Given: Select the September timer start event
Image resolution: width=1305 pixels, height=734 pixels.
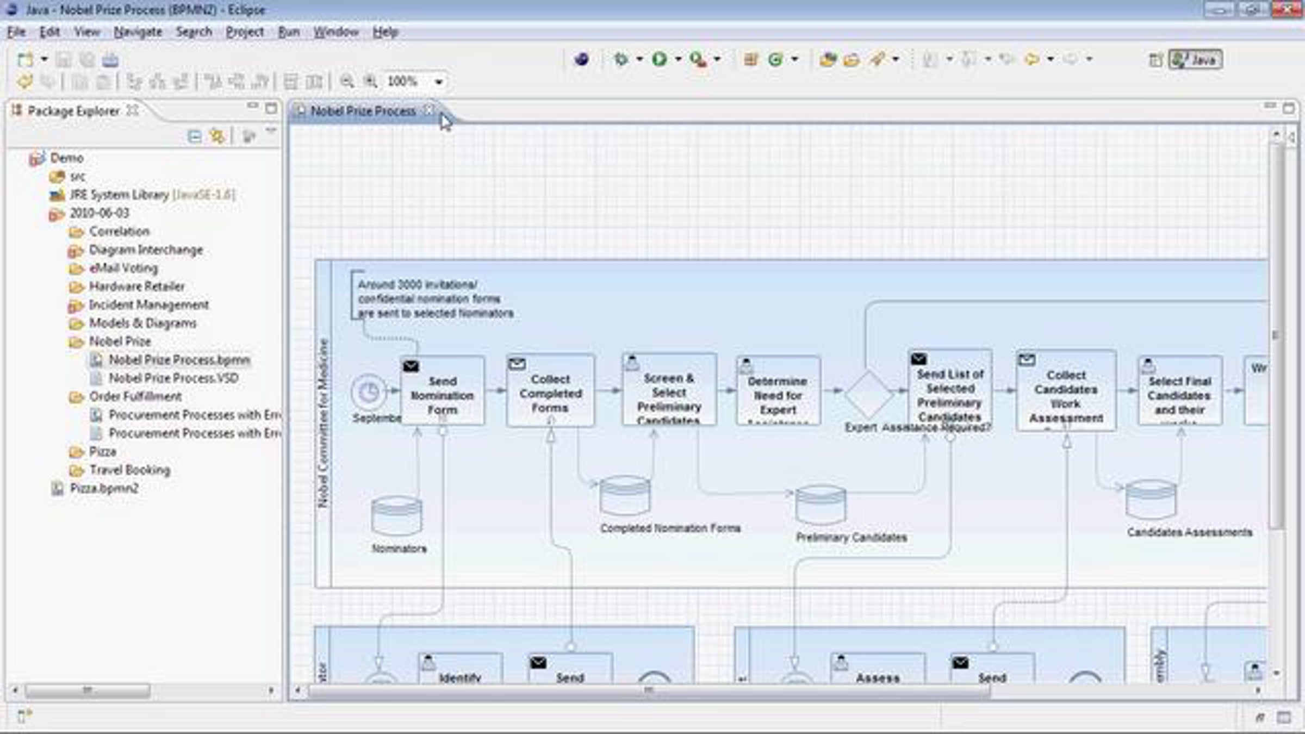Looking at the screenshot, I should tap(369, 391).
